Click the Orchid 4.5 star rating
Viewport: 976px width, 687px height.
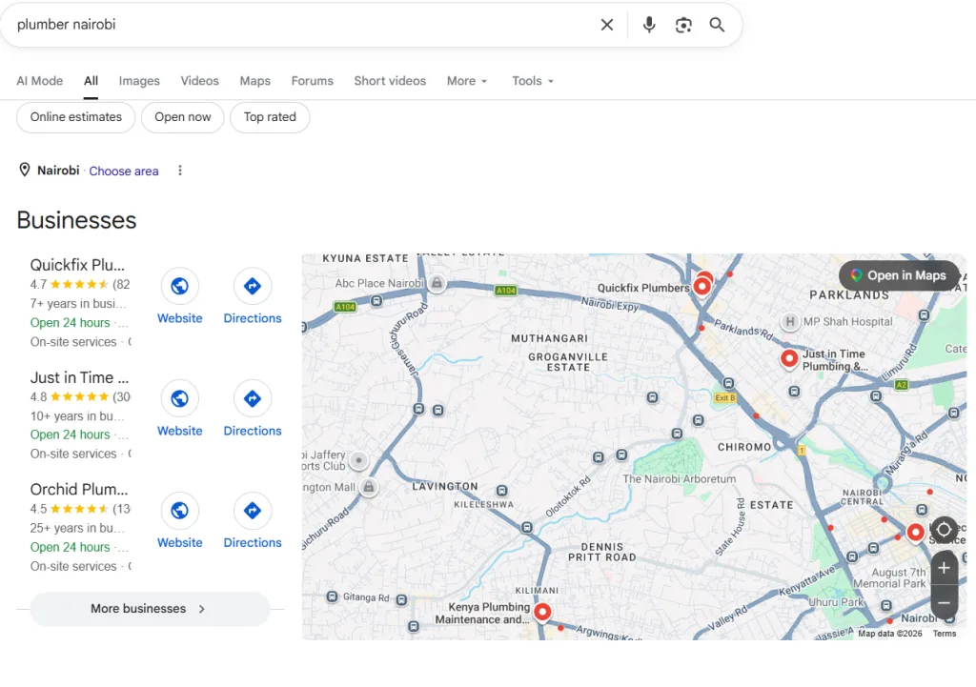(x=80, y=509)
